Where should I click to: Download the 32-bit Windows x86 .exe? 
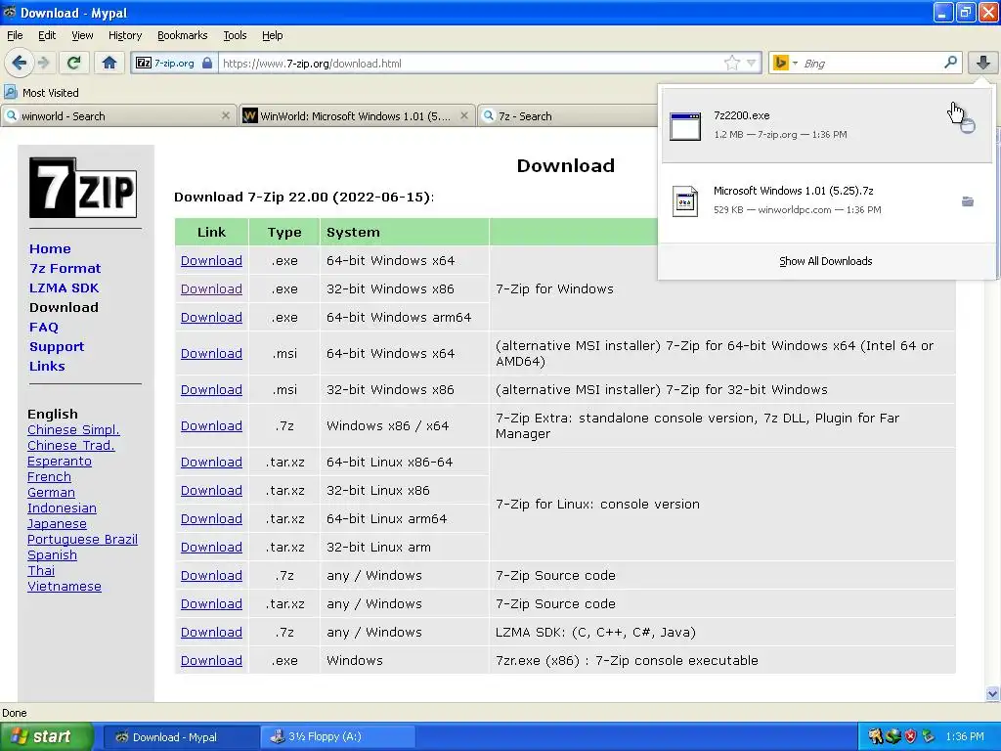pos(211,288)
